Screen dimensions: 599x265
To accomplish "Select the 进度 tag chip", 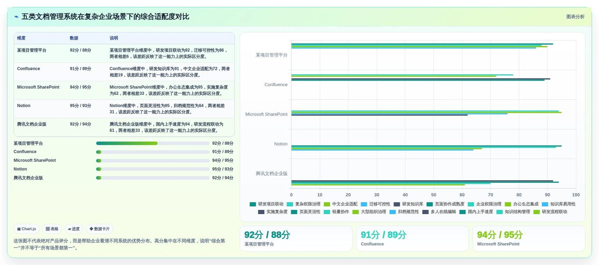I will 74,229.
